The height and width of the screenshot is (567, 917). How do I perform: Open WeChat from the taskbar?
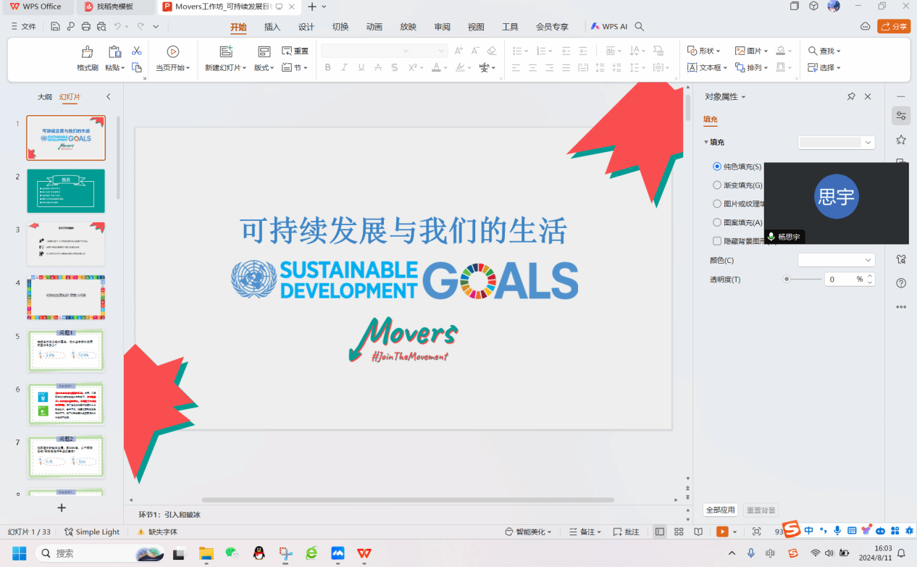point(232,553)
